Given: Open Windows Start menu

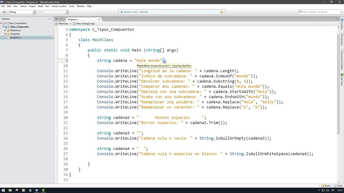Looking at the screenshot, I should pyautogui.click(x=3, y=190).
